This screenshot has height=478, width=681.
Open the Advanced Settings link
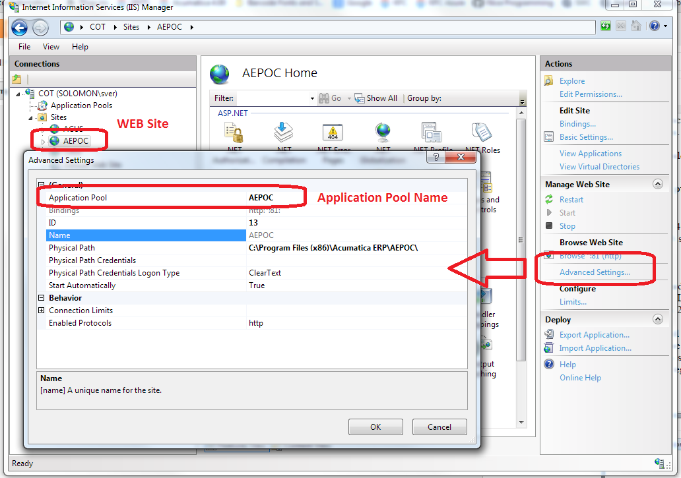(x=595, y=272)
